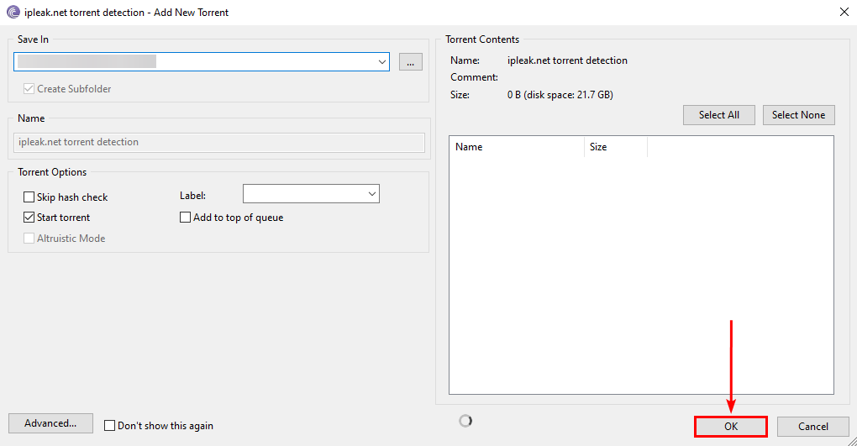Close the Add New Torrent dialog

[844, 12]
